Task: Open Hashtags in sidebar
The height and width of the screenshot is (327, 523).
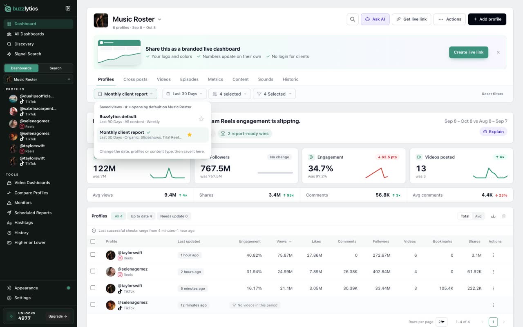Action: pos(38,223)
